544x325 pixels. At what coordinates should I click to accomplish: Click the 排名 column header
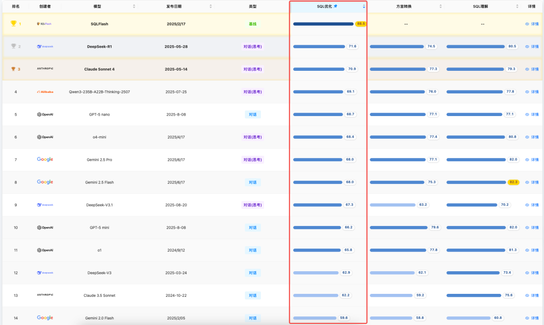pos(16,6)
